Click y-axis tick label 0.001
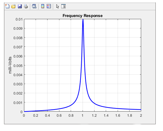Viewport: 163px width, 131px height. point(18,103)
